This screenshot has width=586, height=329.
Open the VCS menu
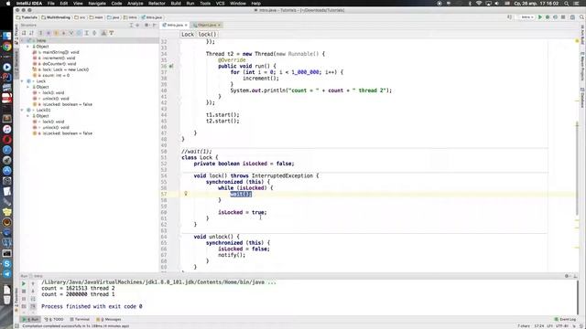(220, 4)
